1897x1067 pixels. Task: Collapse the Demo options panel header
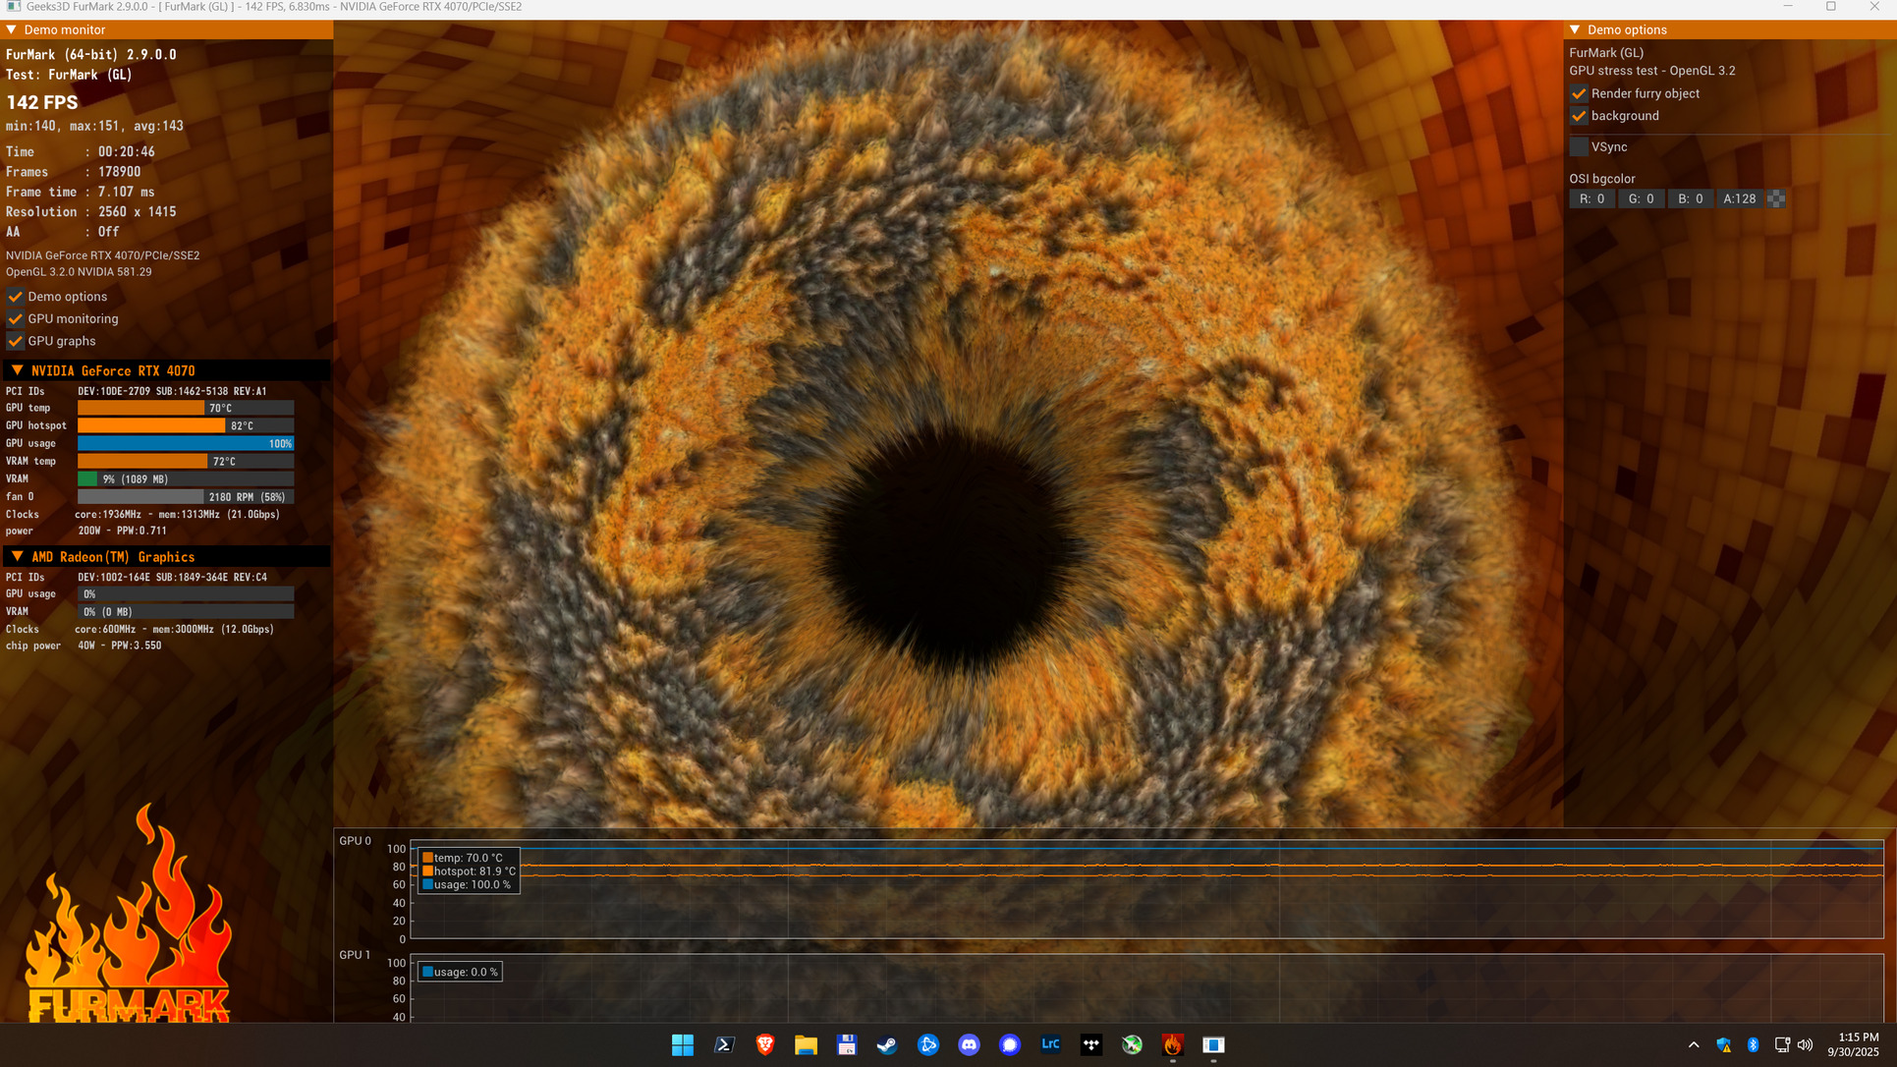1575,29
